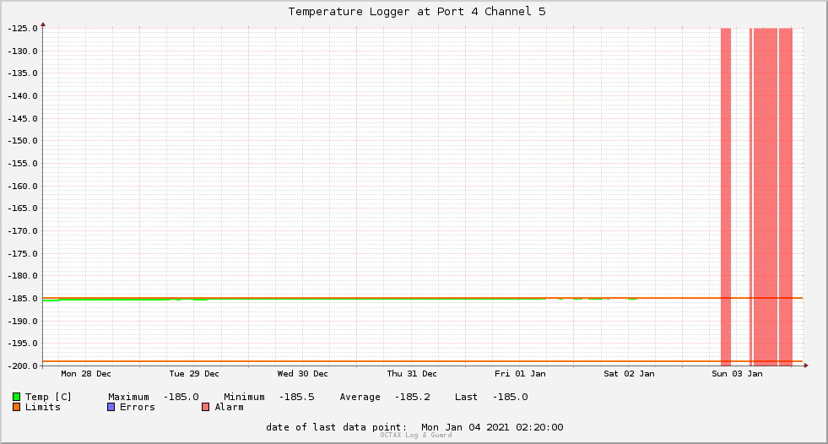828x444 pixels.
Task: Click the 'Errors' legend label
Action: 138,407
